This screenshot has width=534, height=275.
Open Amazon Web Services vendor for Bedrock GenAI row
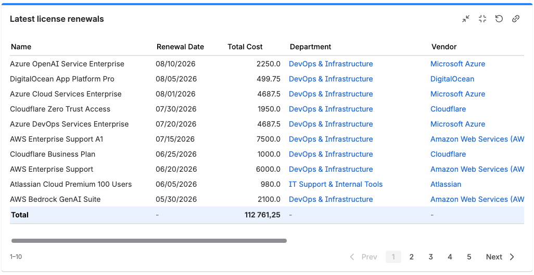point(477,199)
